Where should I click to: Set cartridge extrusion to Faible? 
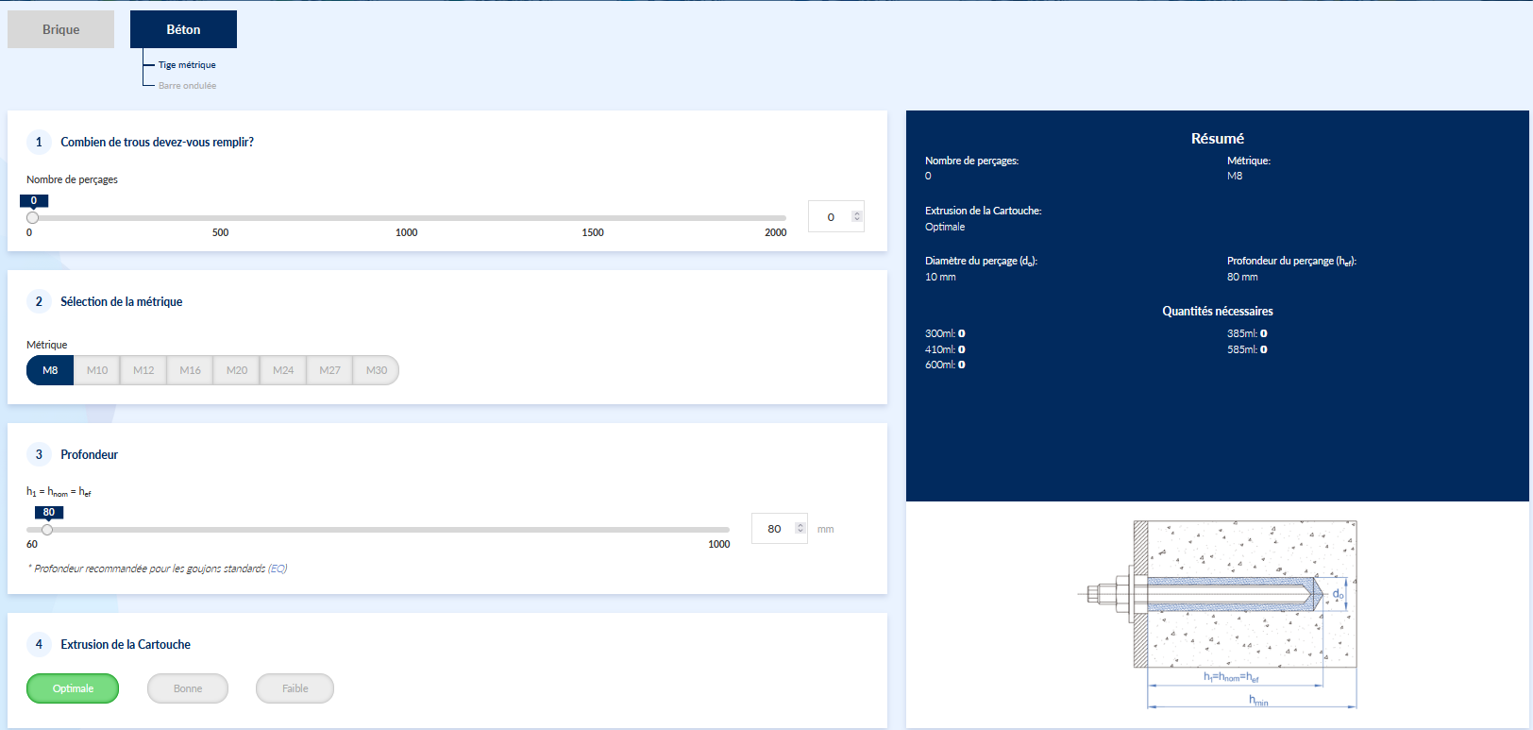coord(295,688)
